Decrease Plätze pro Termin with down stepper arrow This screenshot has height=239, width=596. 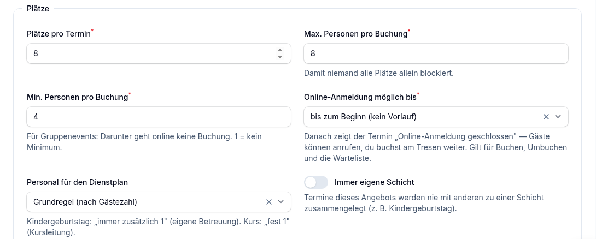coord(280,57)
